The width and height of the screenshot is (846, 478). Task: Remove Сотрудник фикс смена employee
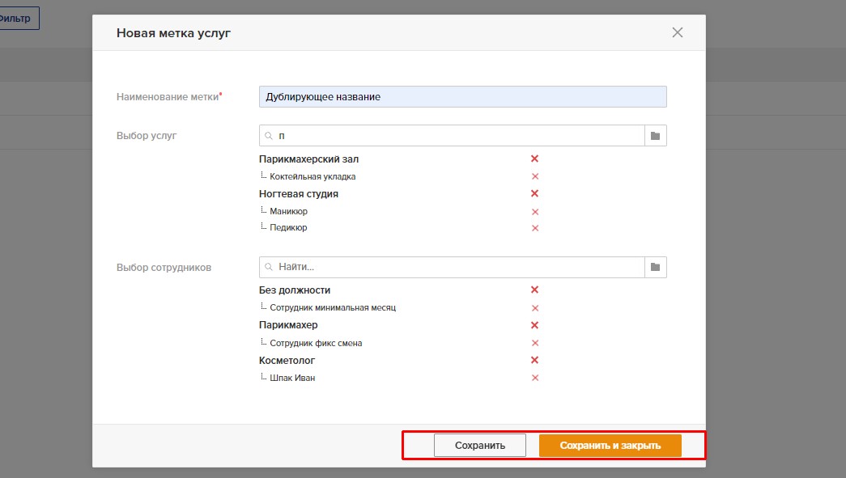tap(534, 343)
